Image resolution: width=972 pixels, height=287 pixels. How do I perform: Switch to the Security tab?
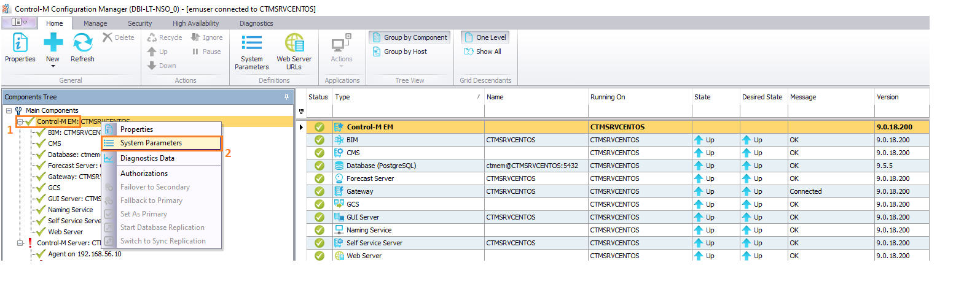[139, 23]
